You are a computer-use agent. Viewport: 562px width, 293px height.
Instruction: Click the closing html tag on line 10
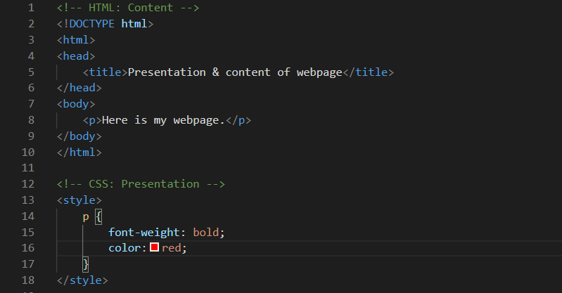coord(79,152)
